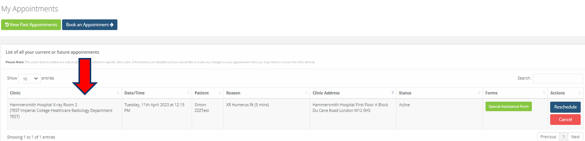Select the Hammersmith Hospital appointment row
585x141 pixels.
click(x=295, y=114)
